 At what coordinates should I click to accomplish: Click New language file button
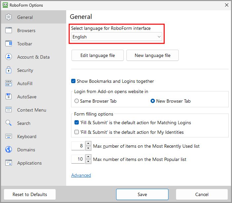(152, 55)
